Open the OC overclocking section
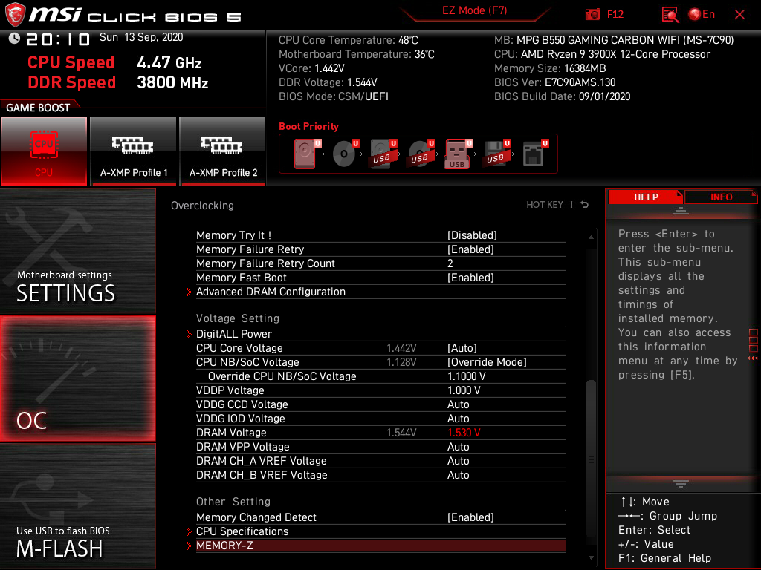This screenshot has height=570, width=761. coord(77,379)
